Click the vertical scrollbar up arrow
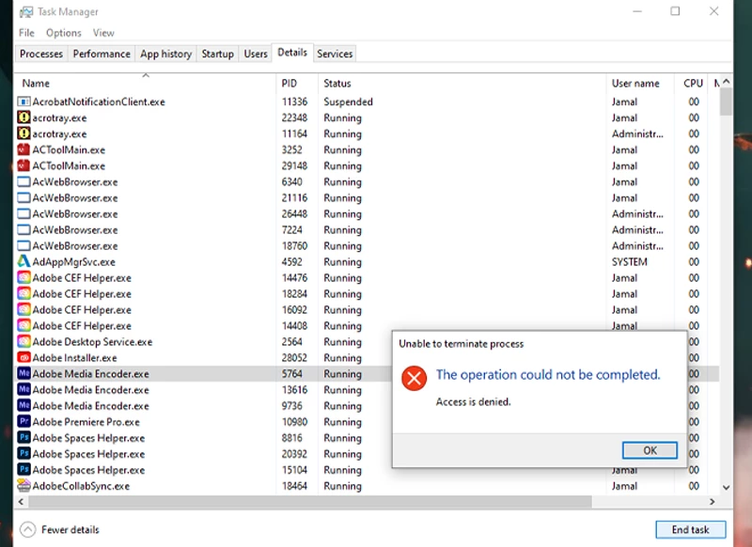The image size is (752, 547). point(726,81)
